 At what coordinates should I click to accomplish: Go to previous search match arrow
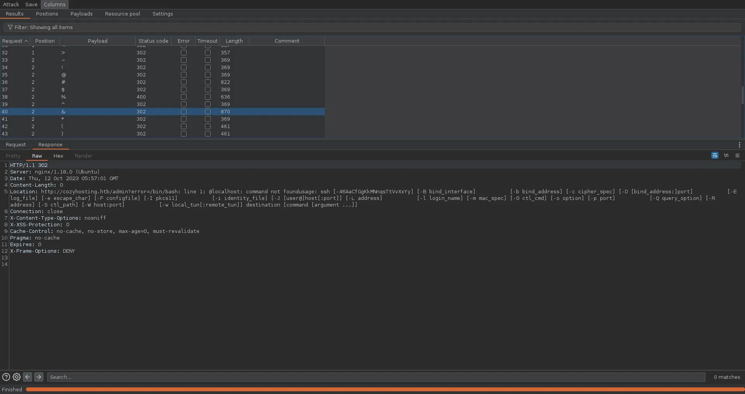[x=28, y=377]
